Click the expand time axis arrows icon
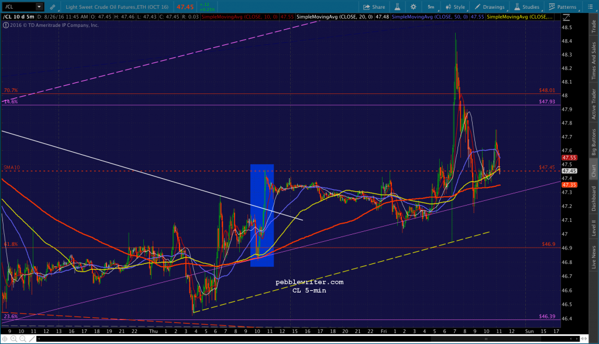The image size is (599, 344). (x=584, y=339)
